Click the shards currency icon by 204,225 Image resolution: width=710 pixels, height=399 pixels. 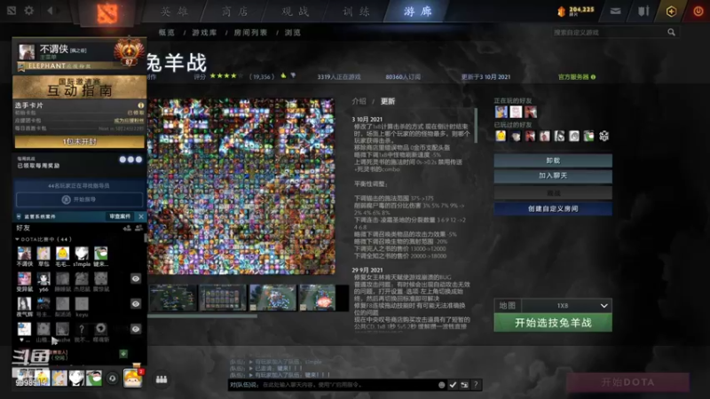tap(562, 12)
